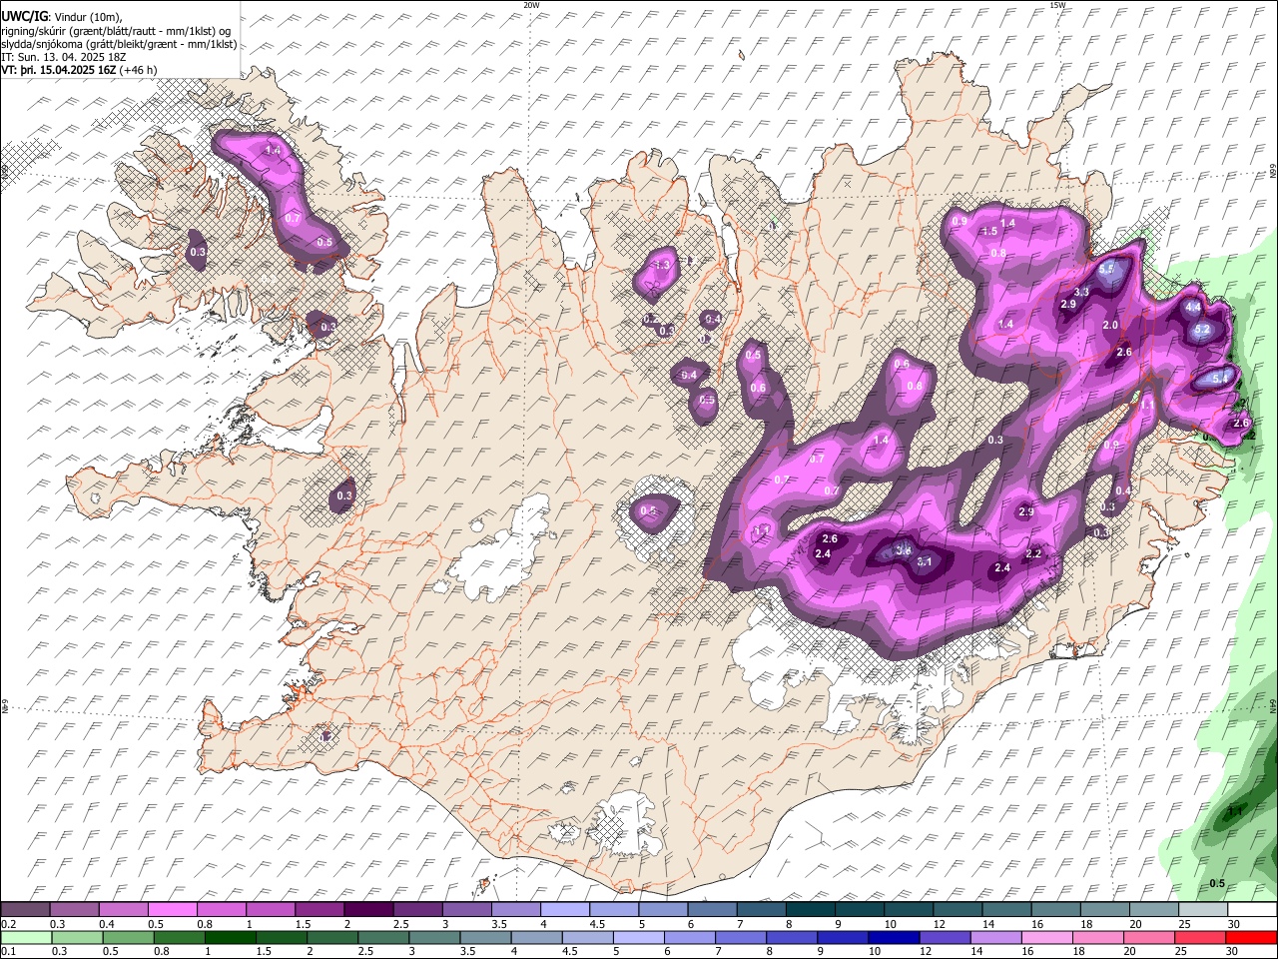Viewport: 1278px width, 959px height.
Task: Click the red-pink rain swatch between 25 and 30
Action: pos(1200,938)
